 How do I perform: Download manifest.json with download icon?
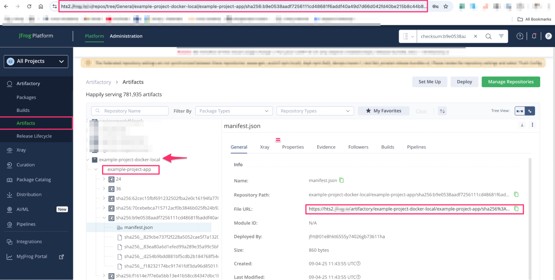tap(522, 125)
